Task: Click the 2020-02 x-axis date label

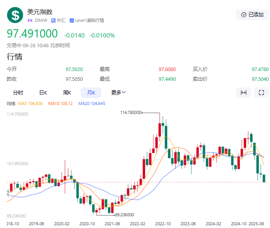Action: point(62,224)
